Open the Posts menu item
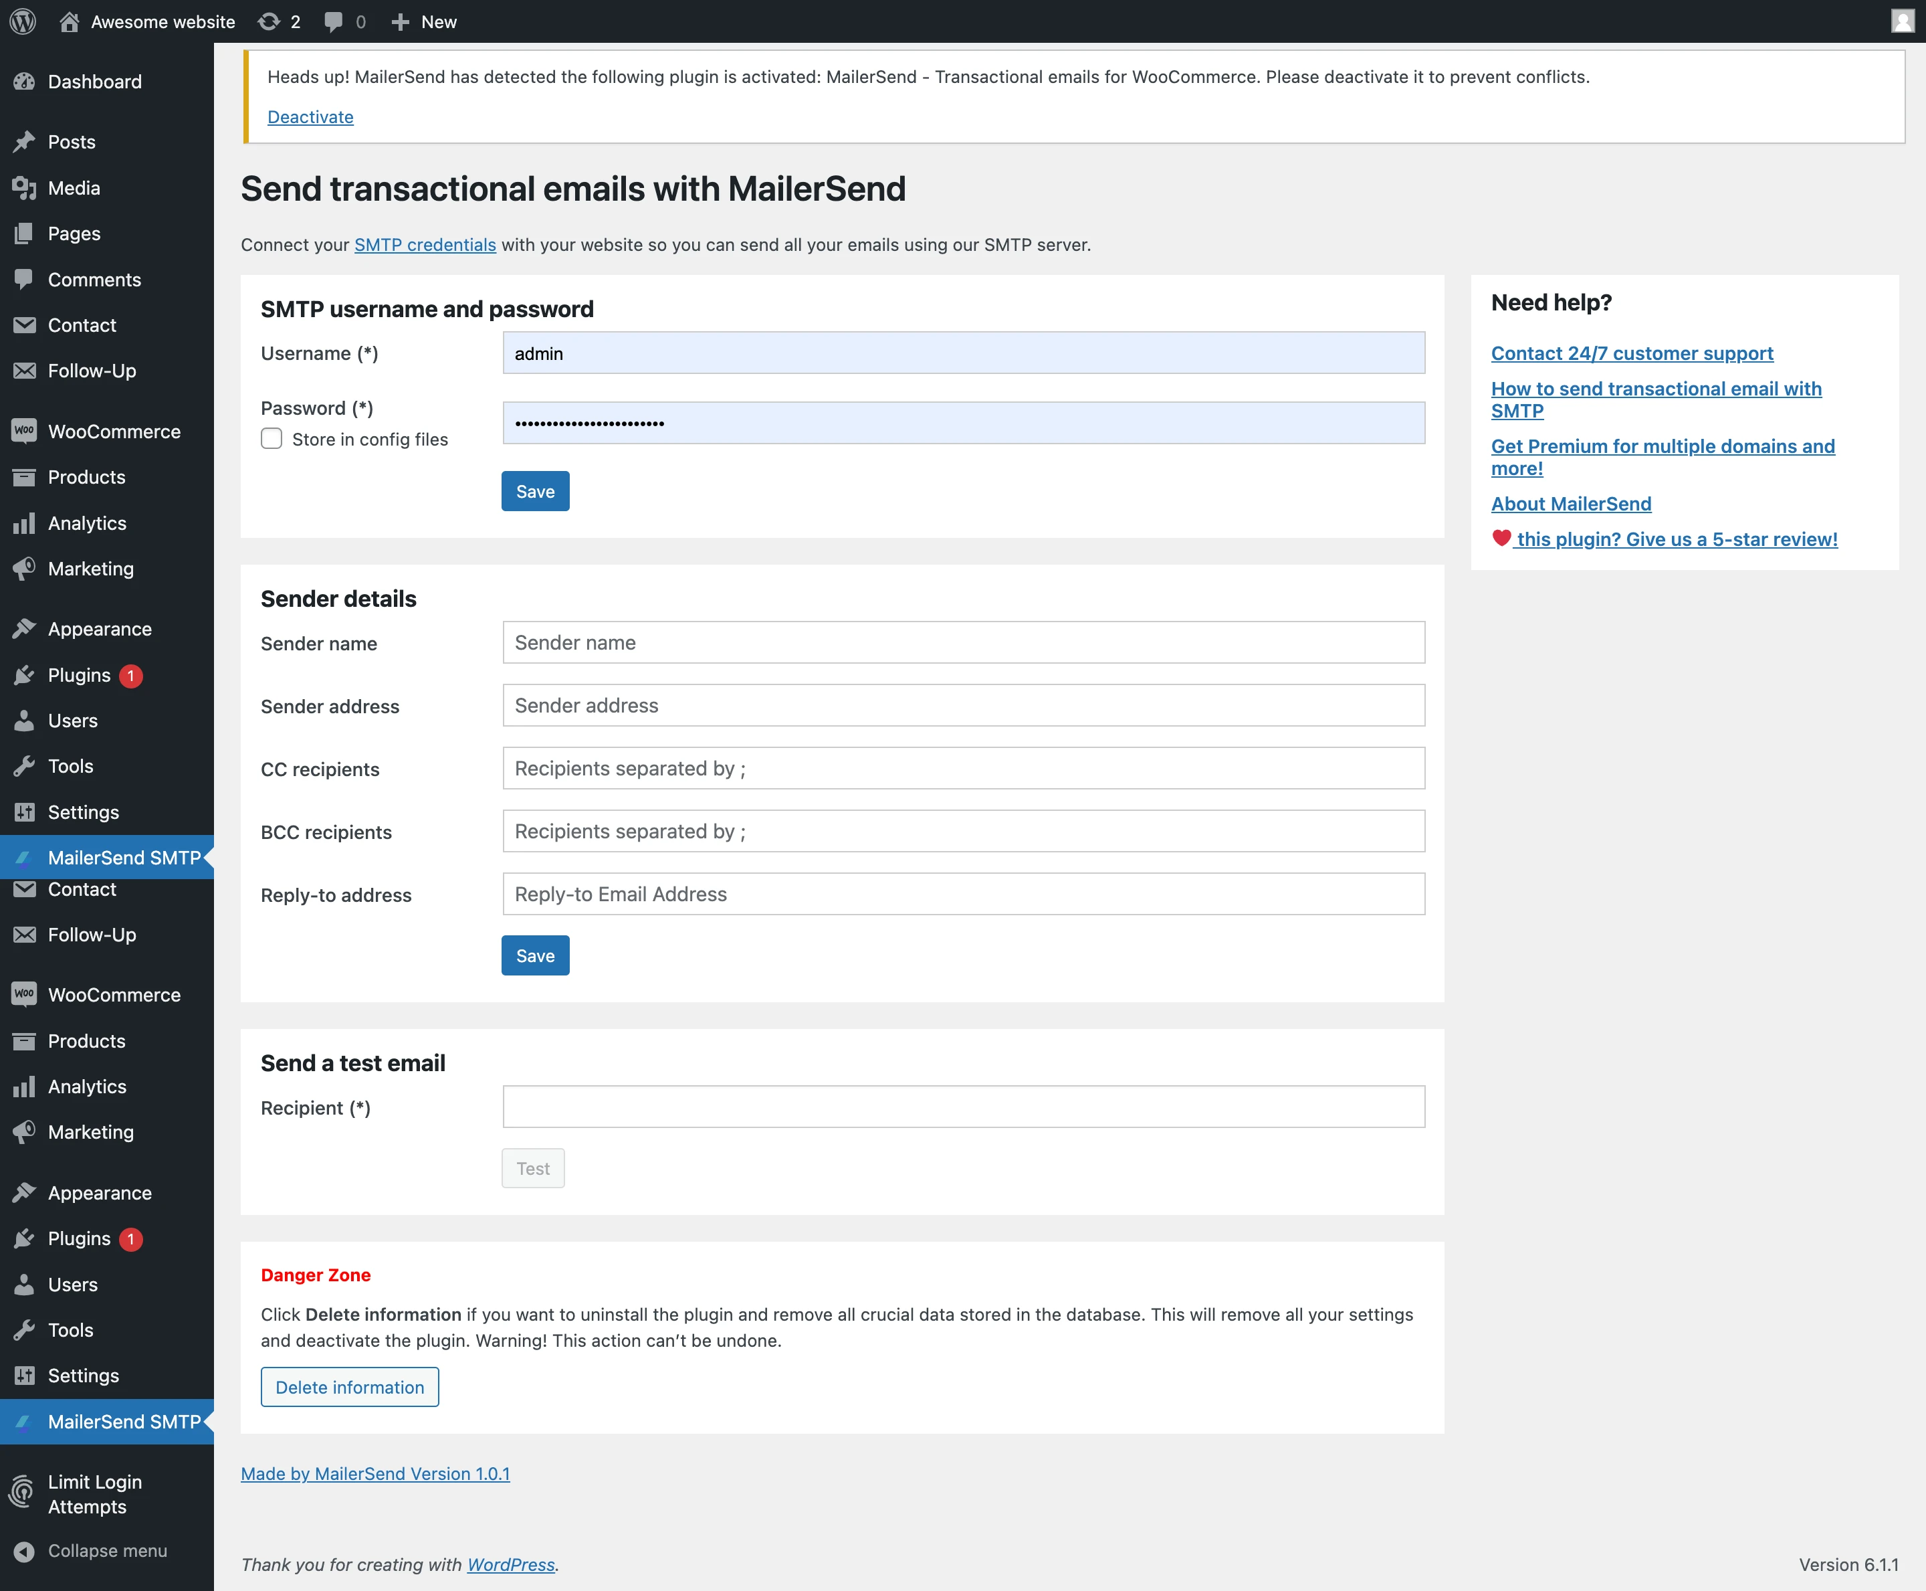 click(x=72, y=142)
